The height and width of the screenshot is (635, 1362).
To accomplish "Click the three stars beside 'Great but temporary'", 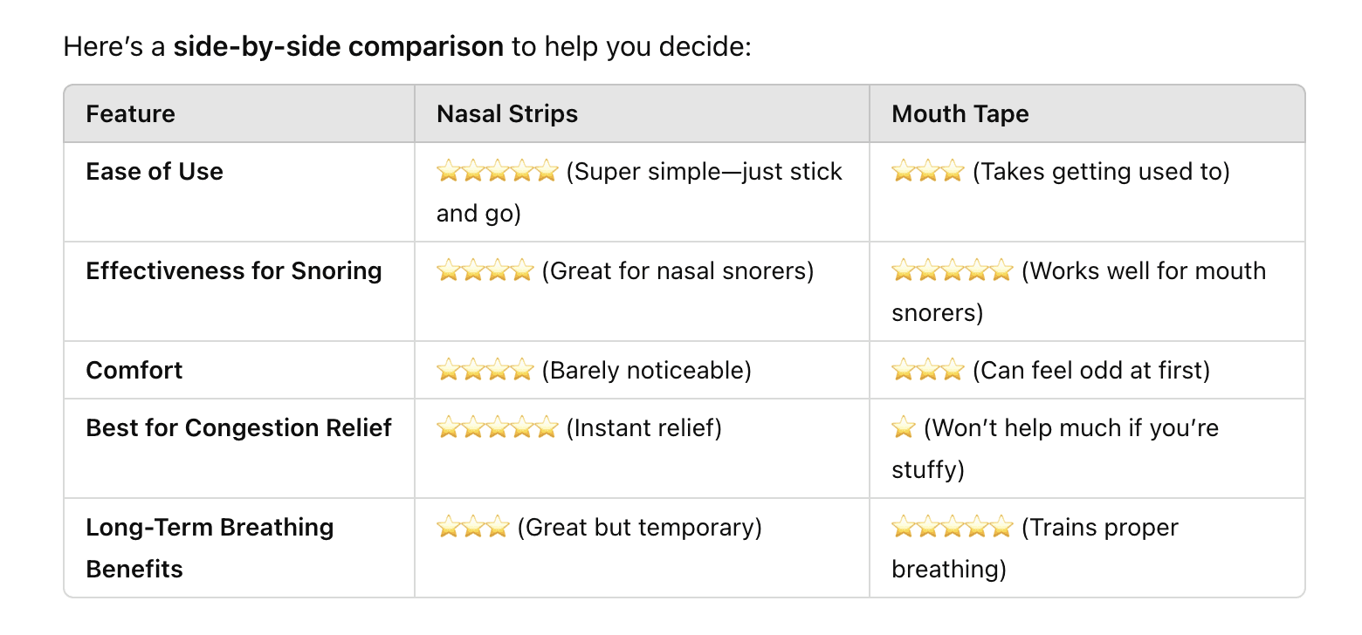I will coord(472,527).
